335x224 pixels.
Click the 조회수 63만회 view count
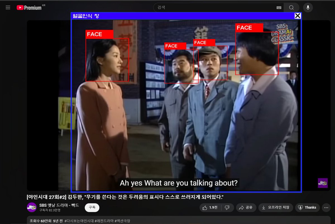(40, 221)
